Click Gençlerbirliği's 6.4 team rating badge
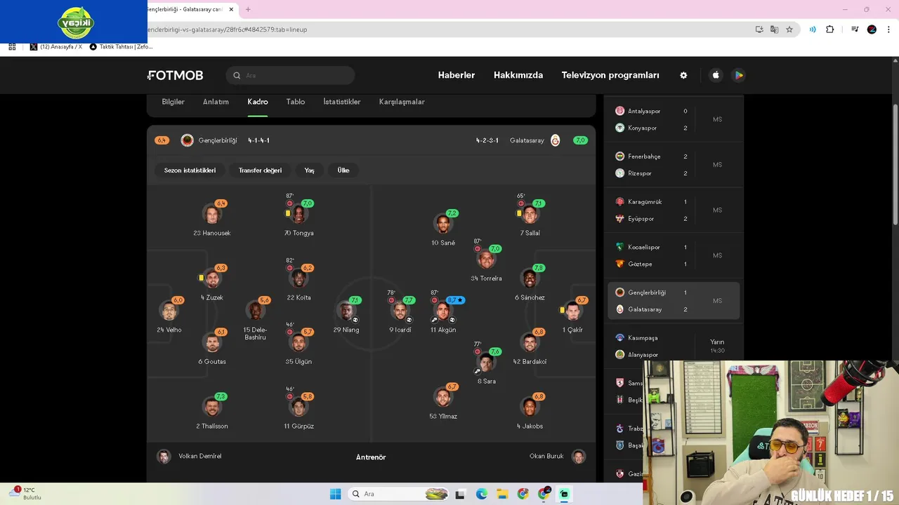Image resolution: width=899 pixels, height=505 pixels. (x=162, y=140)
